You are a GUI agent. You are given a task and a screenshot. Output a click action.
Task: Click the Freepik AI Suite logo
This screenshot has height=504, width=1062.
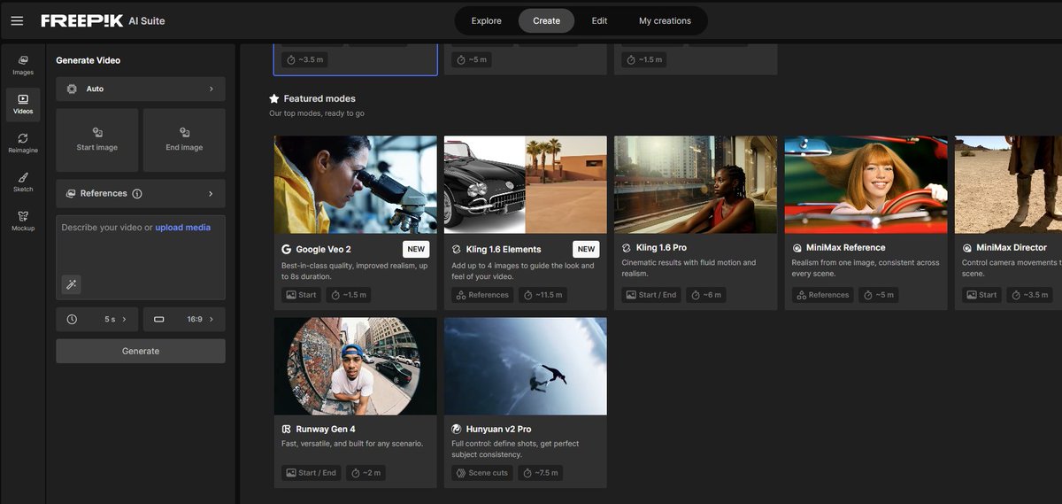pyautogui.click(x=103, y=20)
